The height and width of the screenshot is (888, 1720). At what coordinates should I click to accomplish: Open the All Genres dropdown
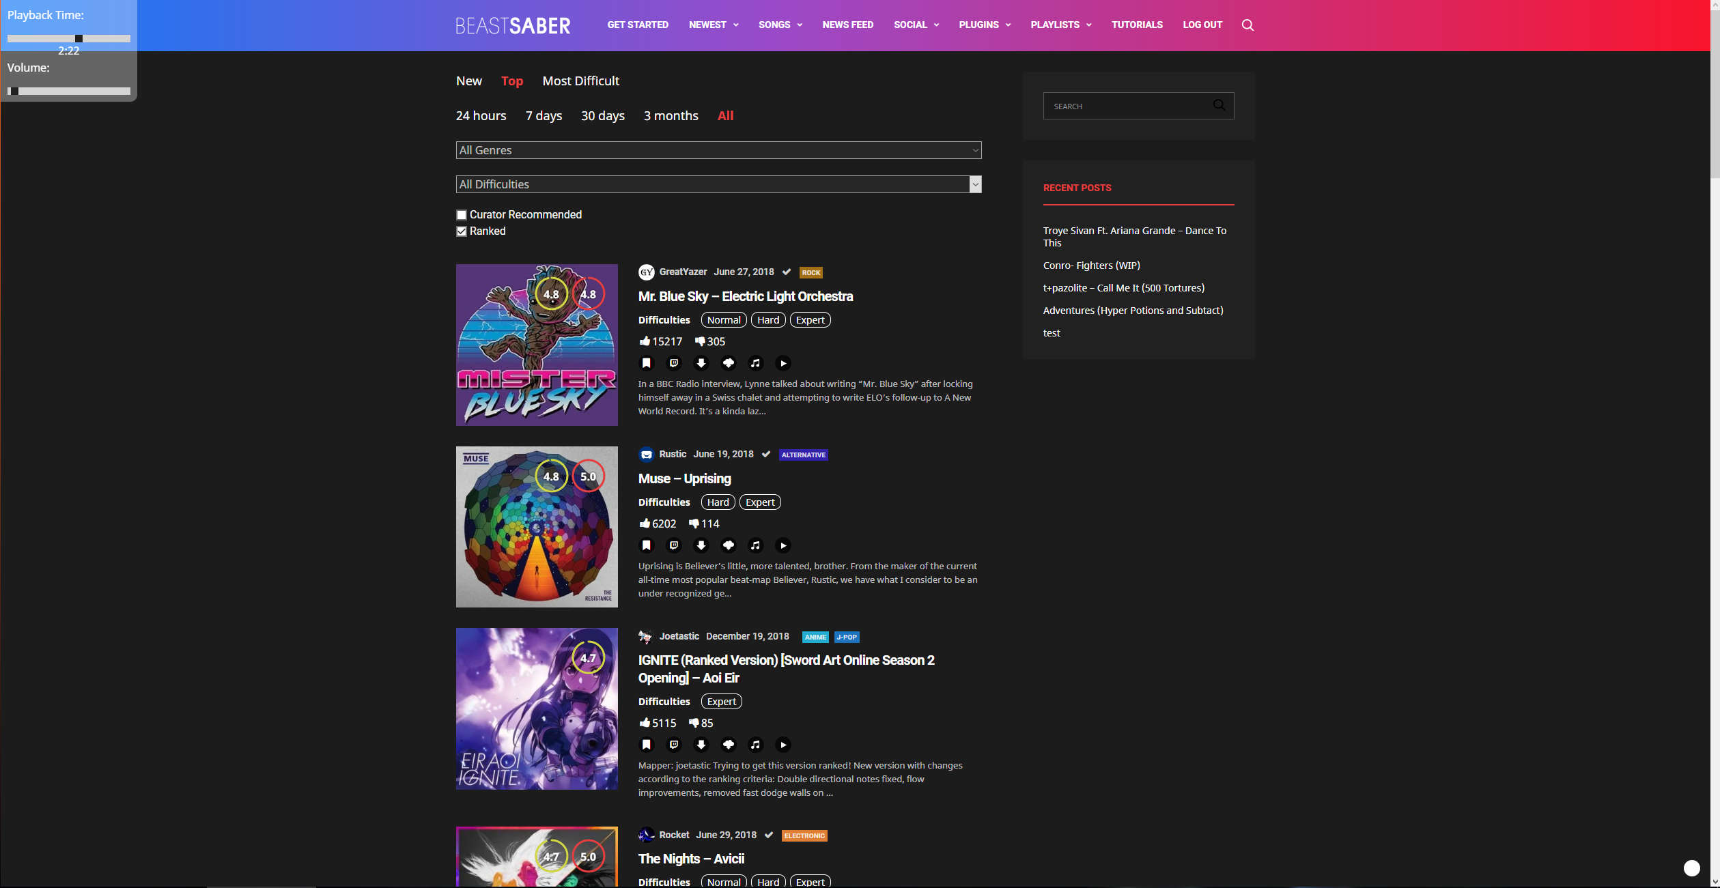[718, 150]
